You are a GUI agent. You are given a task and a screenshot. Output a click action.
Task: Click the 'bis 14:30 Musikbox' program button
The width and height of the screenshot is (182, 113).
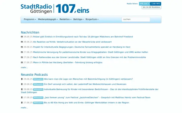(151, 7)
